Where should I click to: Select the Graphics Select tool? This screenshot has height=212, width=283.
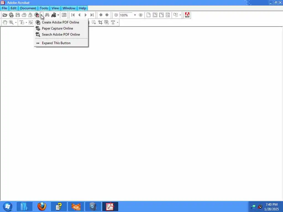click(31, 23)
